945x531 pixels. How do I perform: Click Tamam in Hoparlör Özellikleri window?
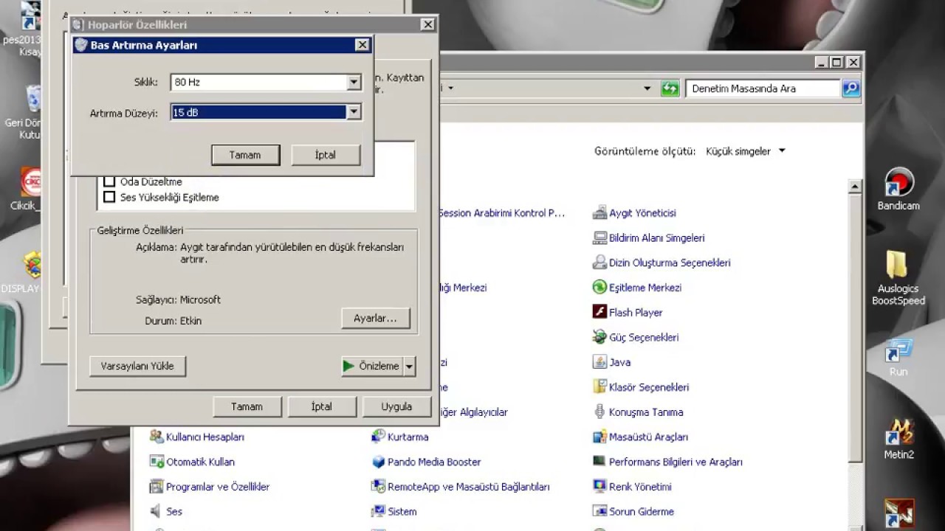point(247,406)
